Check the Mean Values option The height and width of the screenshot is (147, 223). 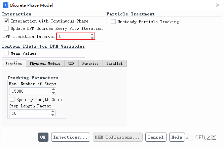click(x=7, y=53)
